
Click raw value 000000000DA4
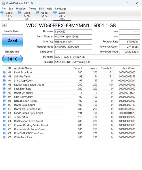tap(127, 80)
